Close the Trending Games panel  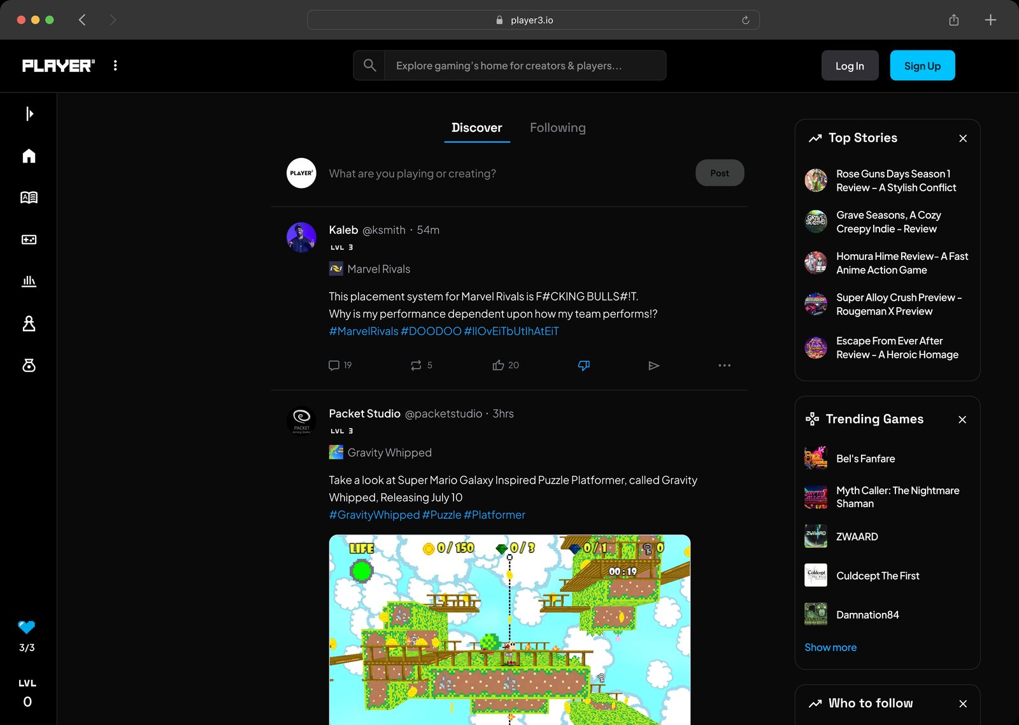click(962, 419)
